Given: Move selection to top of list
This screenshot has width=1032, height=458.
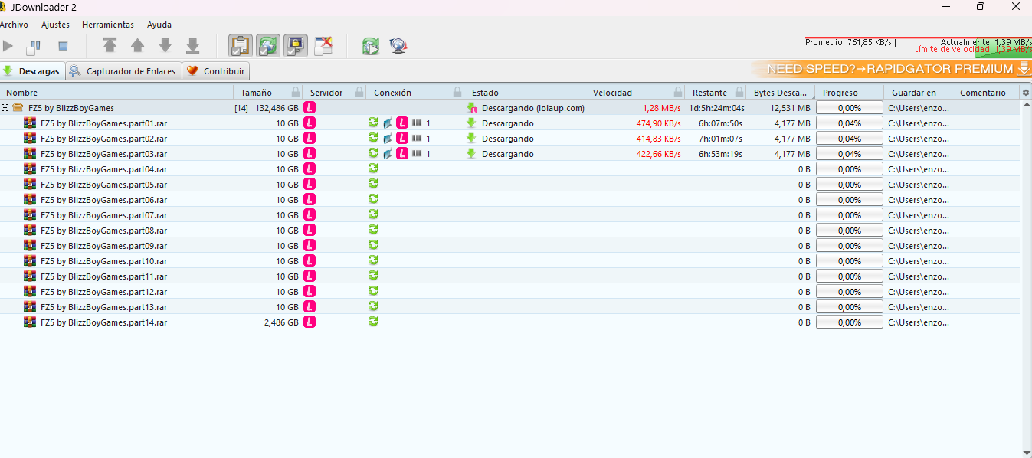Looking at the screenshot, I should coord(110,46).
